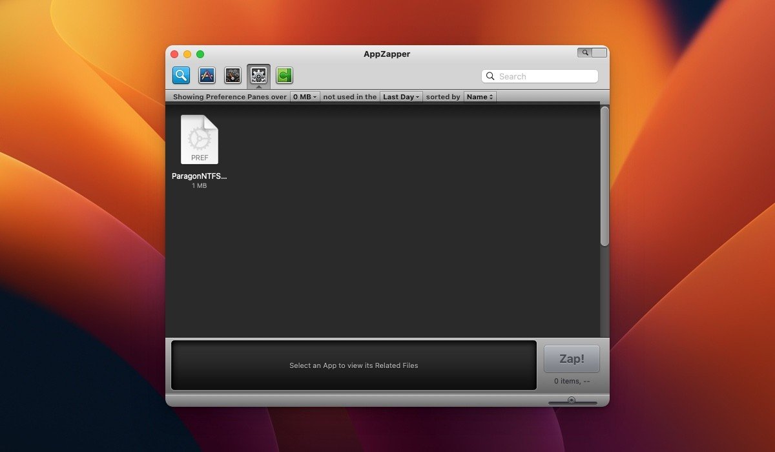Show Dashboard Widgets with gauge icon
The image size is (775, 452).
(x=232, y=76)
